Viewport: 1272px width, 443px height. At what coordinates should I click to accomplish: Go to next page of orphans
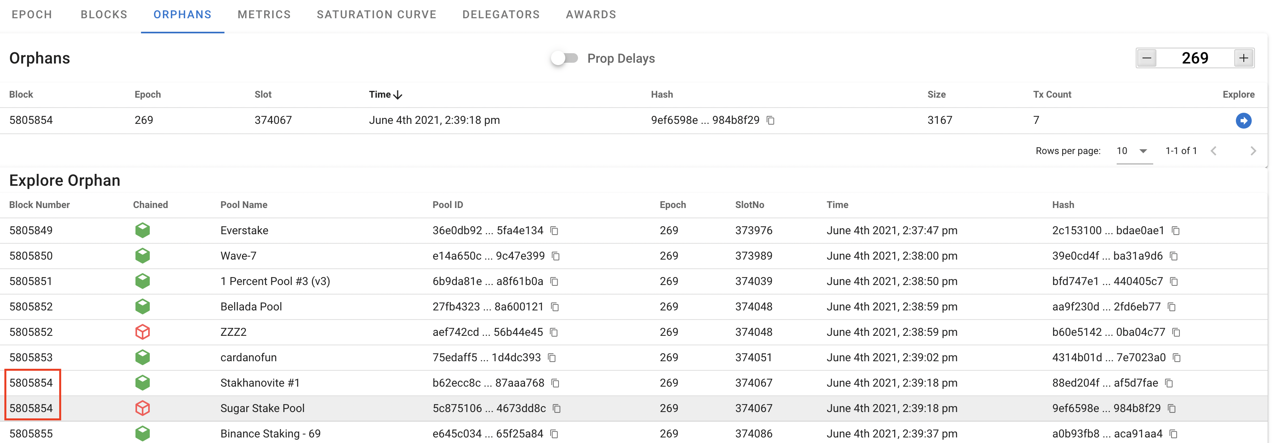click(1253, 151)
